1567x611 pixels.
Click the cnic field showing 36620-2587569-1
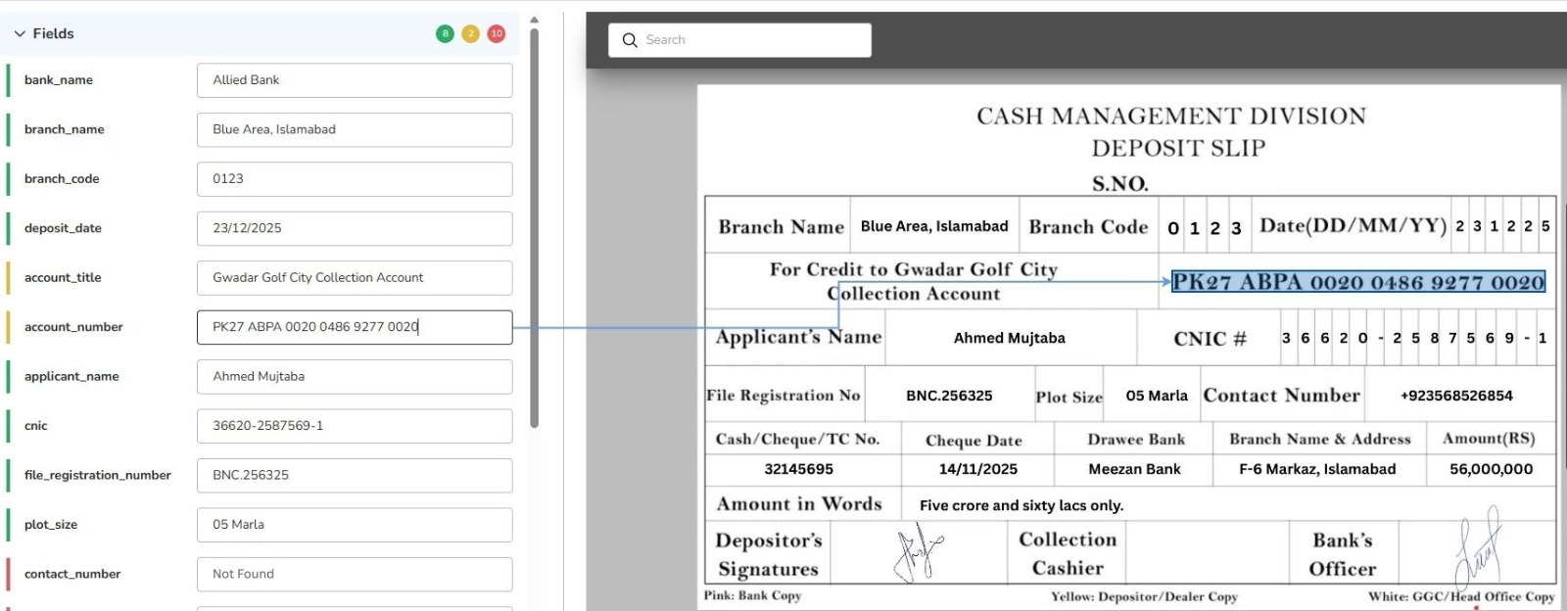(355, 426)
